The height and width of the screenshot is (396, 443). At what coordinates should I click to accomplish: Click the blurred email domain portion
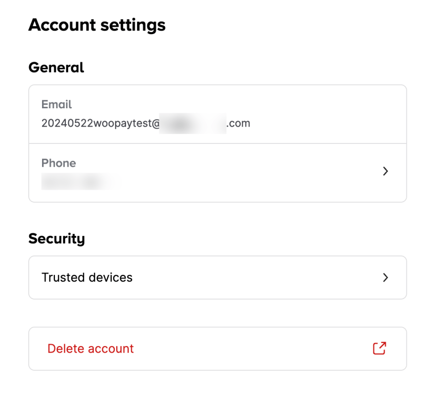[193, 123]
